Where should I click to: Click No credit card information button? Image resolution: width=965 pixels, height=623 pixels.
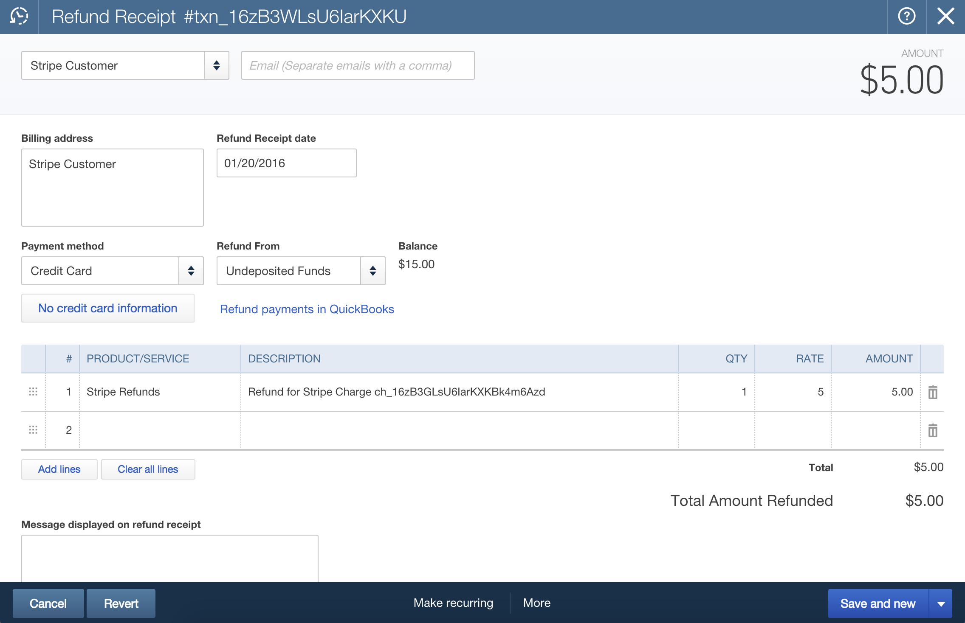pyautogui.click(x=108, y=308)
